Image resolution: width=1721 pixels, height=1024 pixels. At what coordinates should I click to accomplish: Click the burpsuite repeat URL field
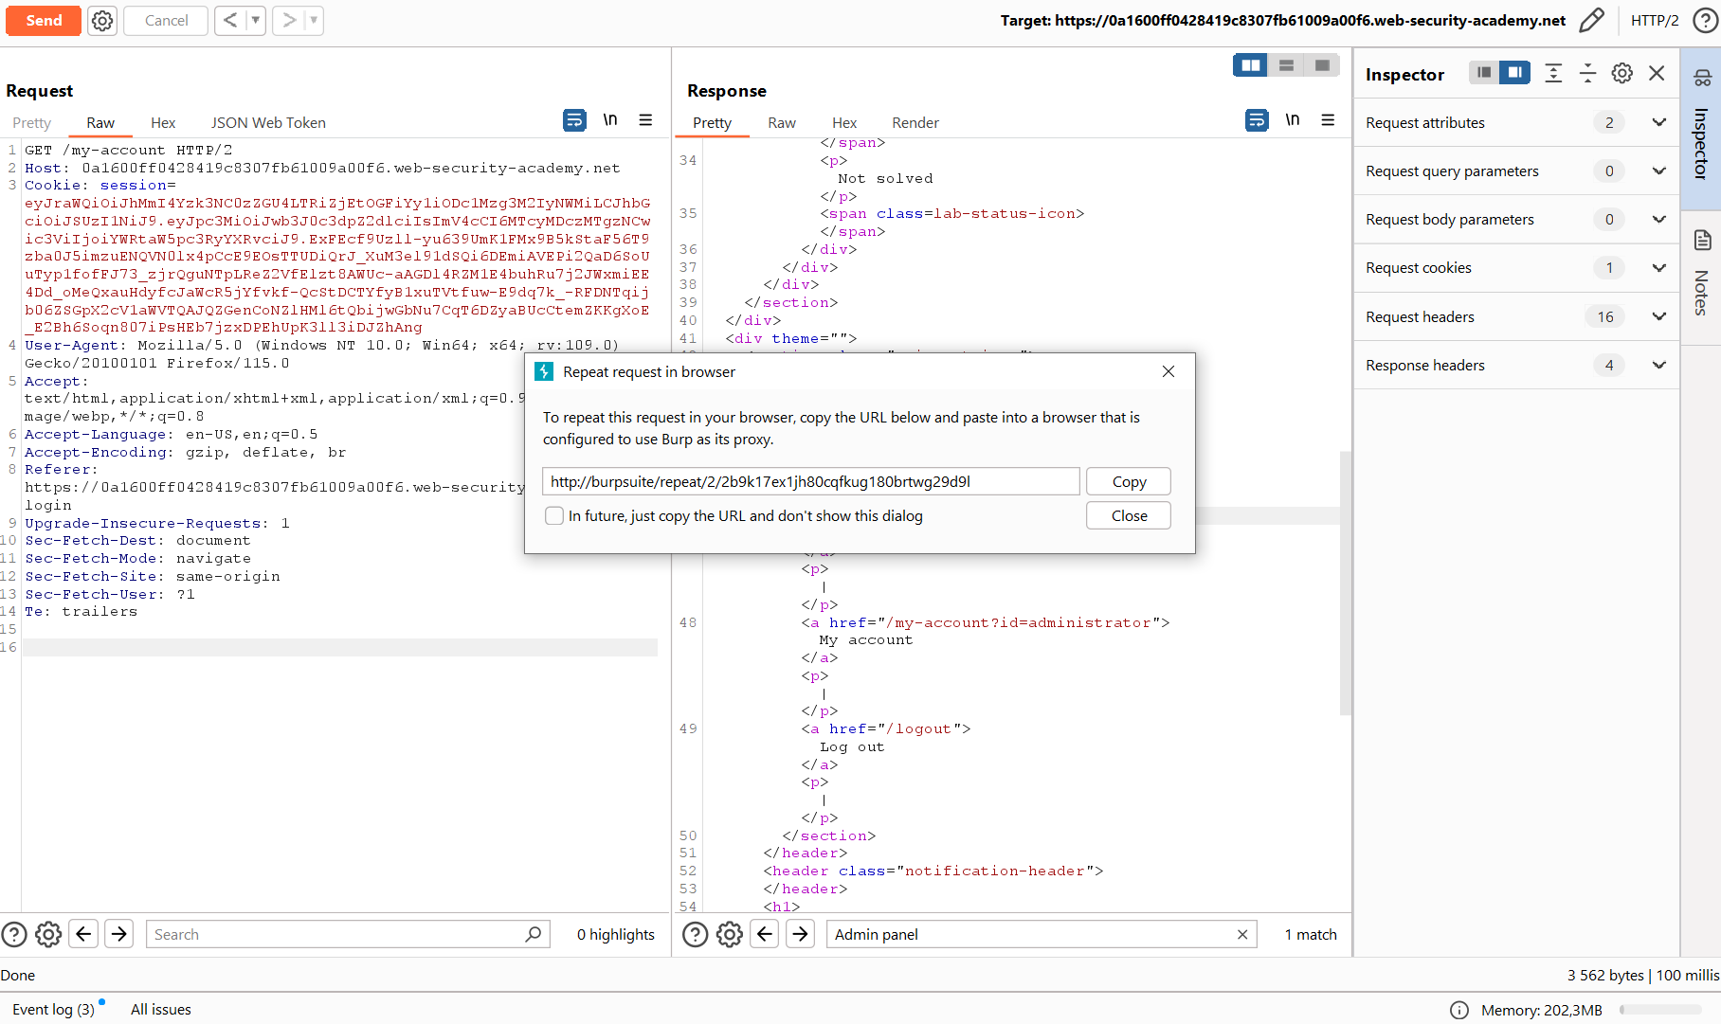811,481
